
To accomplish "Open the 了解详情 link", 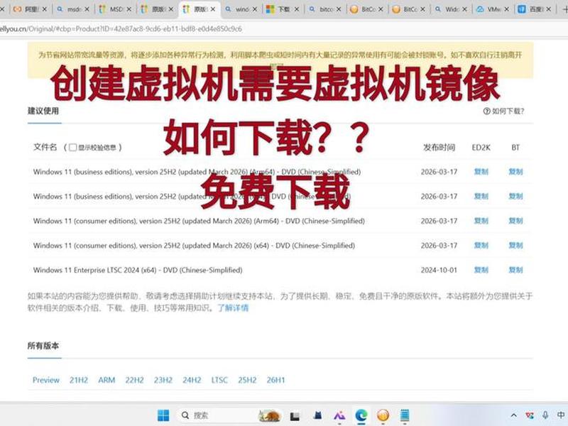I will [x=233, y=308].
